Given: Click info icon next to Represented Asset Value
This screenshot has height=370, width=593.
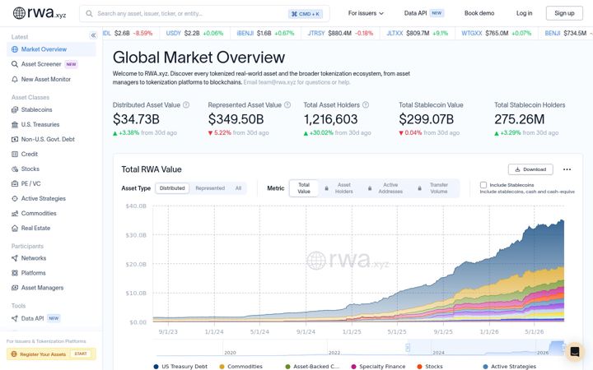Looking at the screenshot, I should (287, 105).
